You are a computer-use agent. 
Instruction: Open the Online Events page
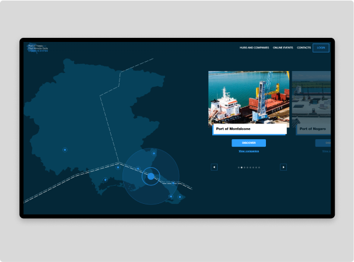click(283, 48)
